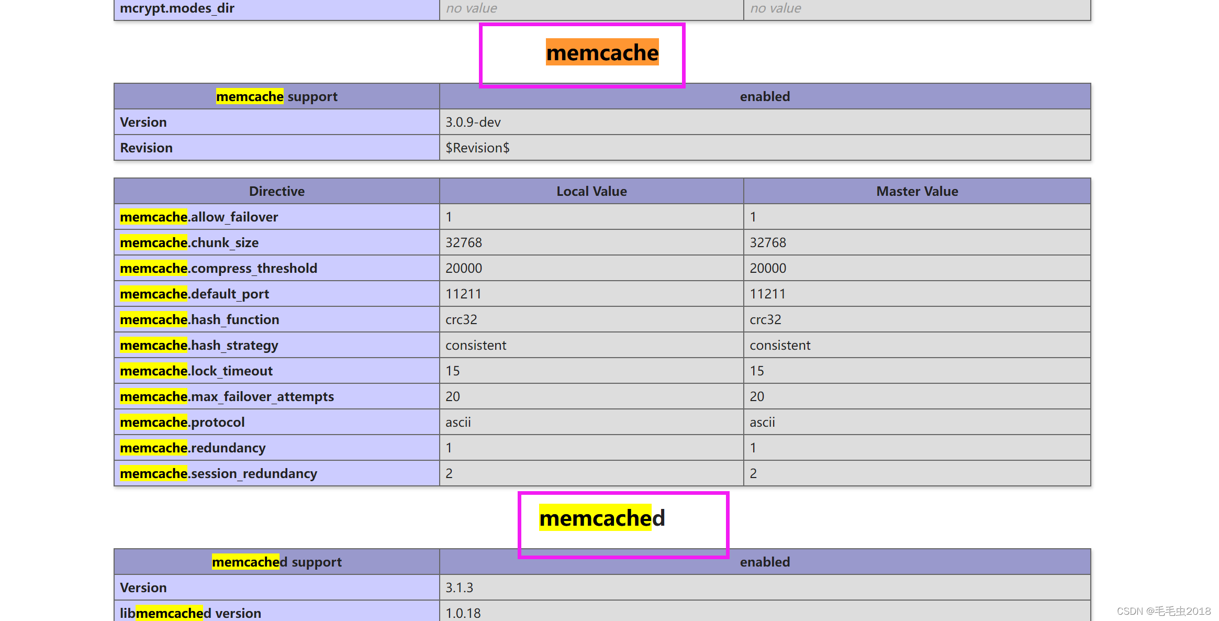Click the 'Revision' row label
This screenshot has width=1219, height=621.
pyautogui.click(x=146, y=148)
